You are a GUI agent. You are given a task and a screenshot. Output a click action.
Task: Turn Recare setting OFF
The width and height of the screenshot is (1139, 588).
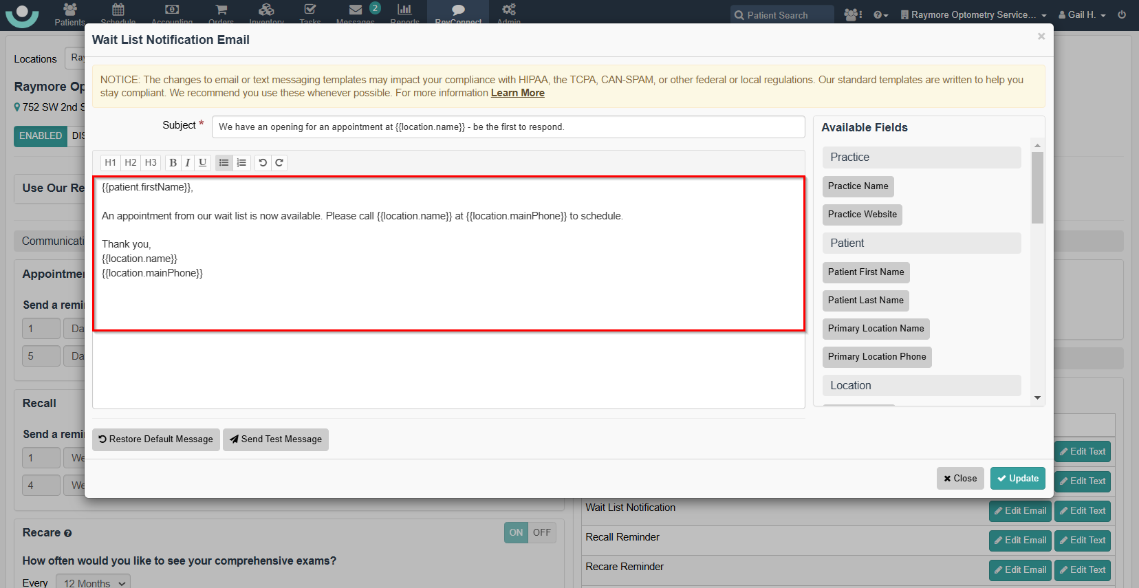[x=542, y=532]
